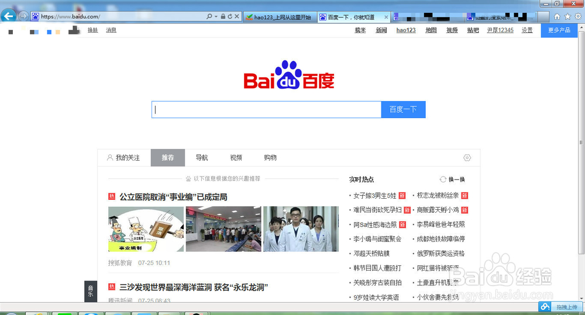Open hot topic 李易峰爸爸年轻照
585x315 pixels.
(x=441, y=224)
